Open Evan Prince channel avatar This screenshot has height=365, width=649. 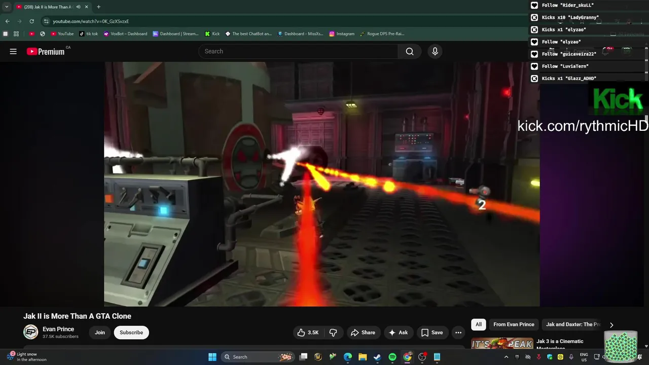click(x=31, y=332)
